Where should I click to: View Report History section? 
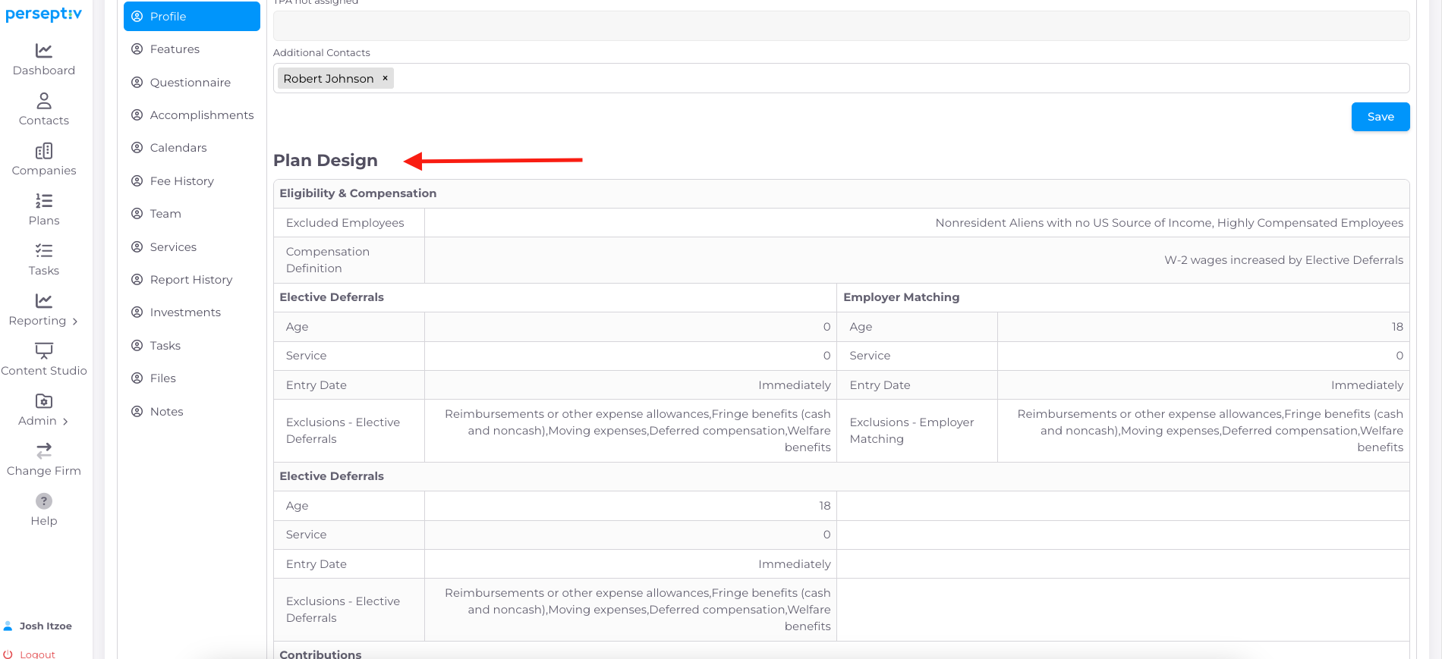(x=191, y=280)
